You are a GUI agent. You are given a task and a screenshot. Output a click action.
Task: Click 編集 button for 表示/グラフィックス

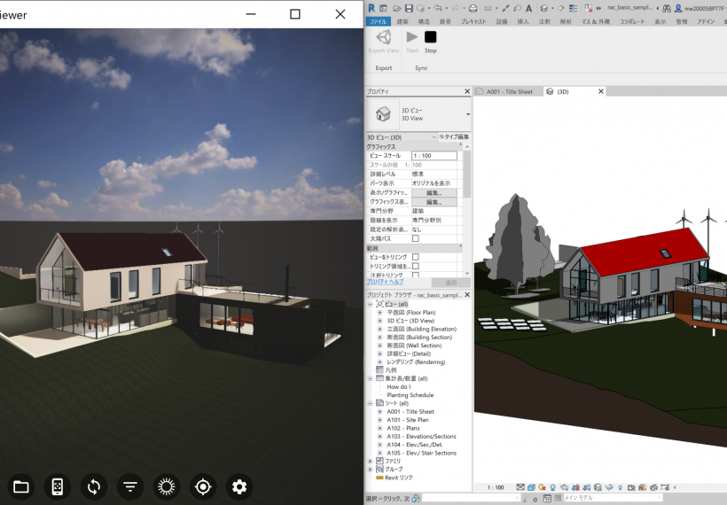pyautogui.click(x=434, y=193)
